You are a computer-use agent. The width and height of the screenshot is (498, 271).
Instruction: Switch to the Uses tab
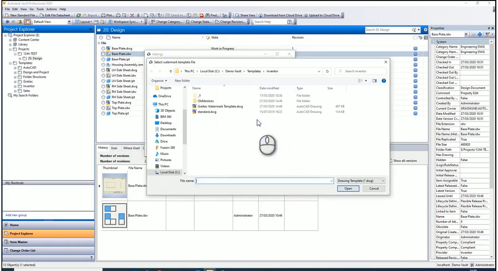(x=114, y=148)
